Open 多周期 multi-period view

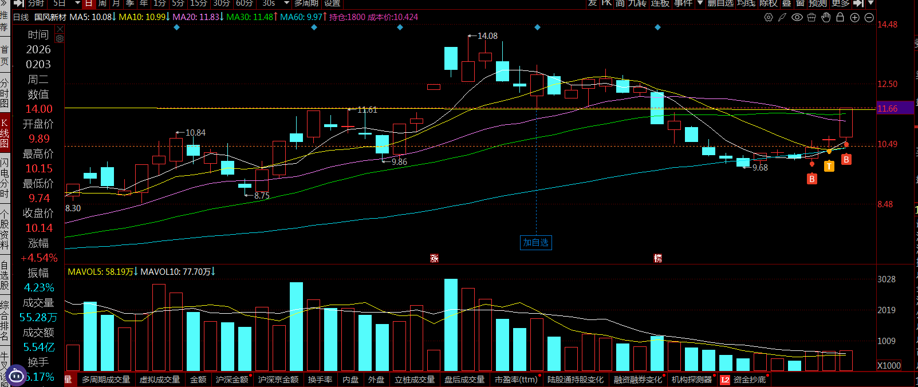(x=306, y=3)
